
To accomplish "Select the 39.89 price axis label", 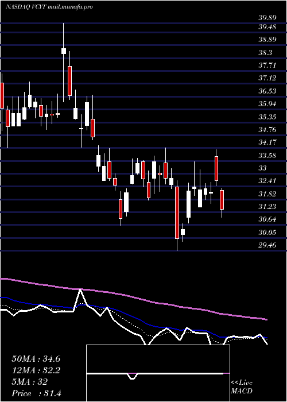I will (x=267, y=18).
